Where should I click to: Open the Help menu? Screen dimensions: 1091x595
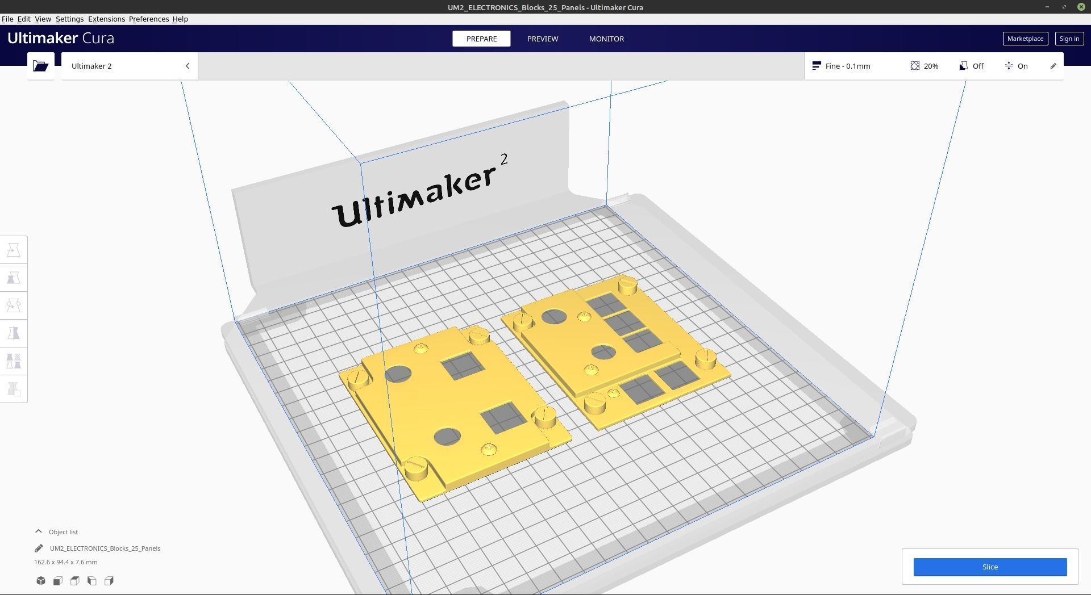coord(180,19)
